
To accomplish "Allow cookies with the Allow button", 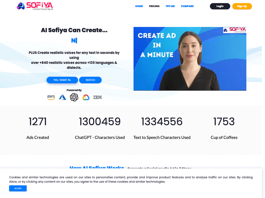I will [18, 188].
